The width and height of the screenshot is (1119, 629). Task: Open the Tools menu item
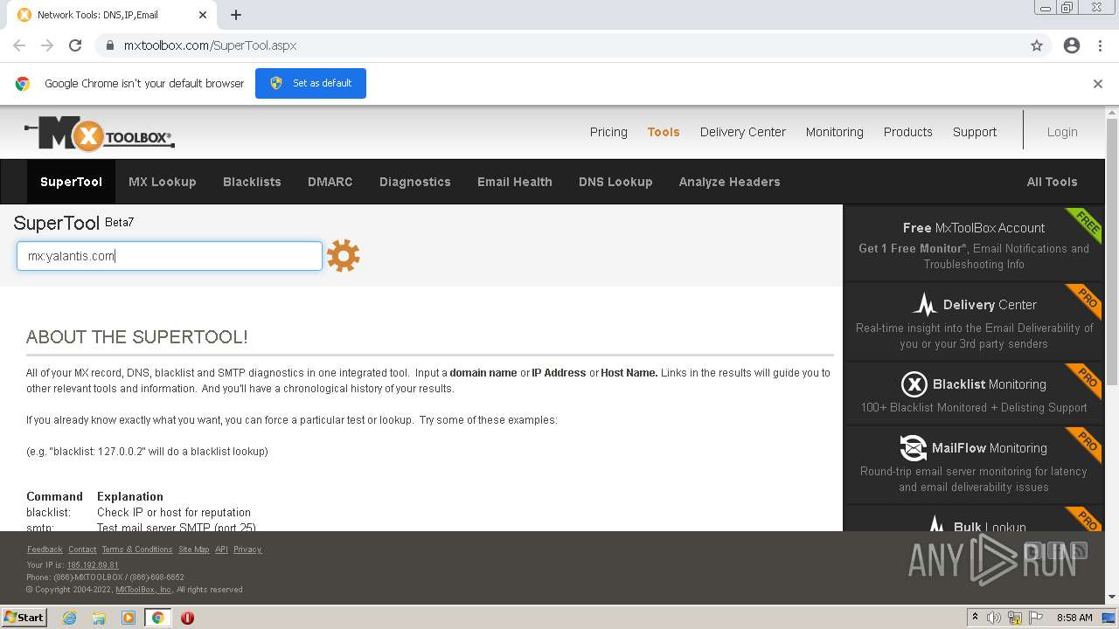point(664,132)
